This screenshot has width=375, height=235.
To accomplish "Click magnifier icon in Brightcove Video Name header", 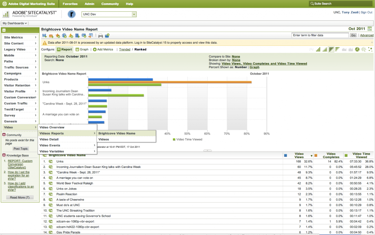I will pyautogui.click(x=45, y=155).
